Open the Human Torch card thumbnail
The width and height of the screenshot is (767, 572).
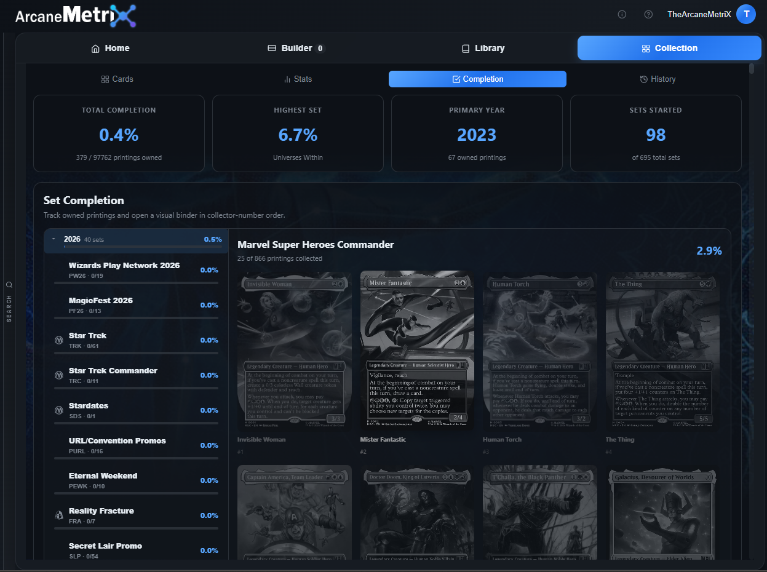(540, 351)
